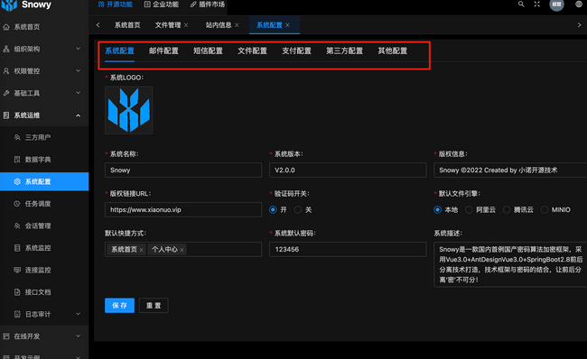Screen dimensions: 587x359
Task: Switch to 支付配置 tab
Action: tap(296, 51)
